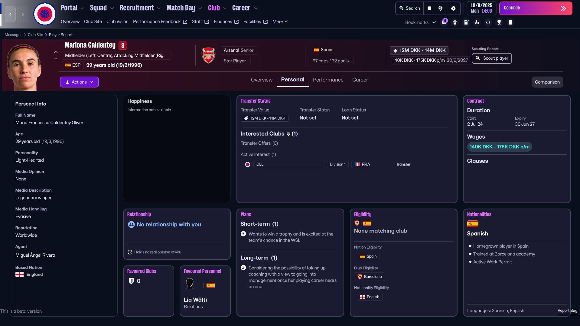580x326 pixels.
Task: Select next player with down chevron
Action: point(56,59)
